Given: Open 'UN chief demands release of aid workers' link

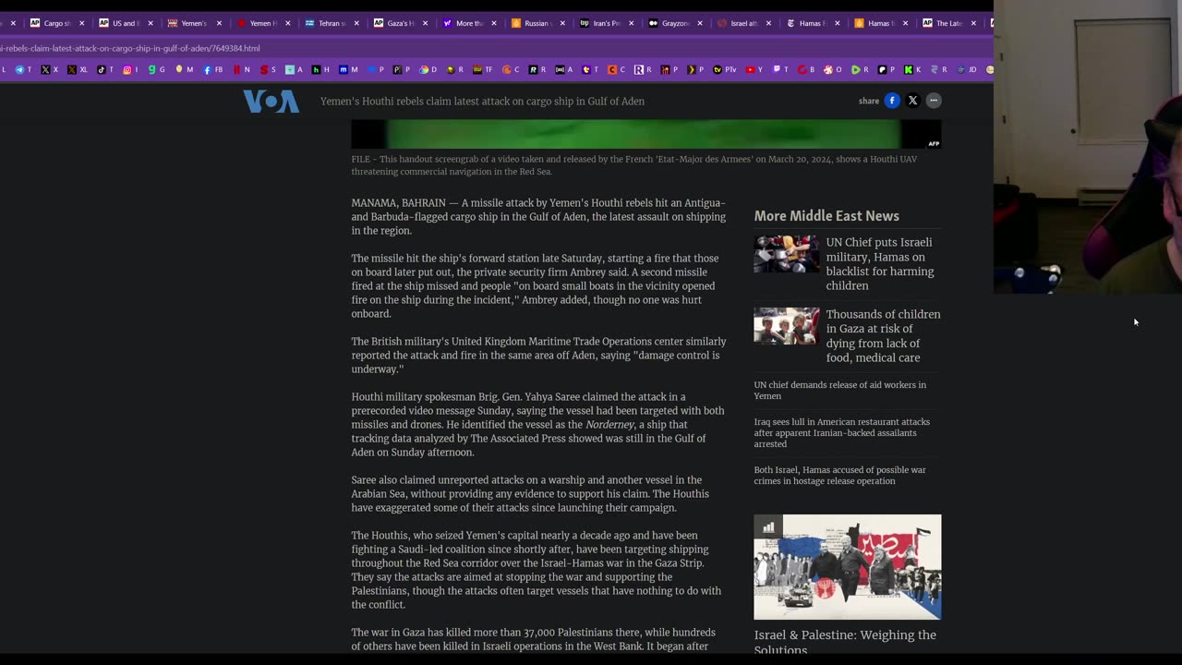Looking at the screenshot, I should [x=839, y=390].
